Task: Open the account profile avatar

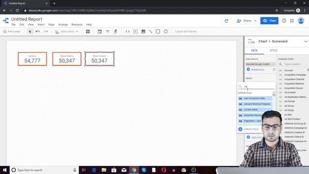Action: click(301, 21)
